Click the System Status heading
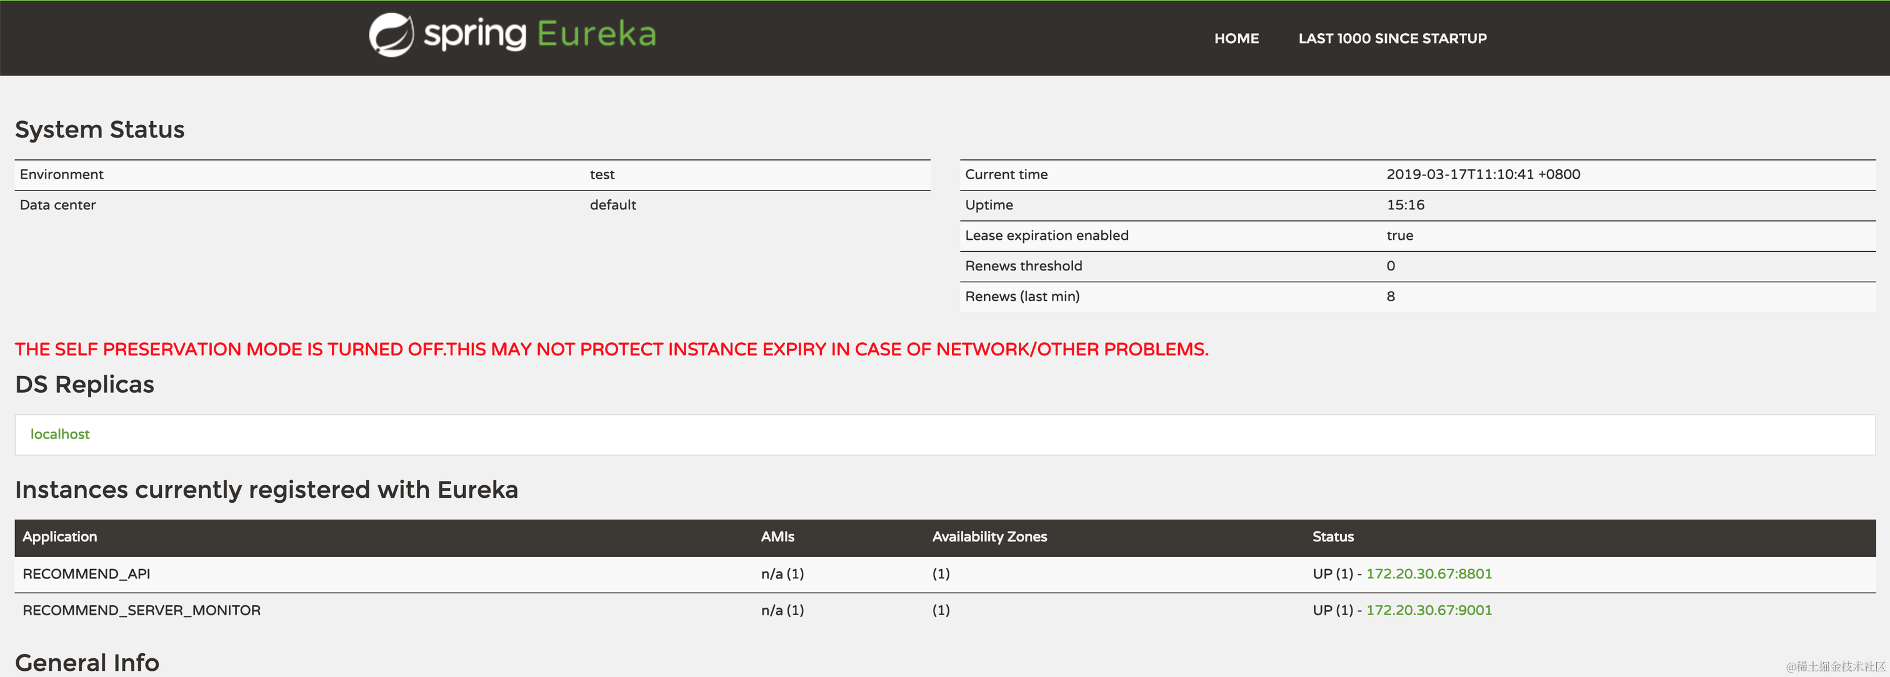Screen dimensions: 1890x677 (100, 130)
